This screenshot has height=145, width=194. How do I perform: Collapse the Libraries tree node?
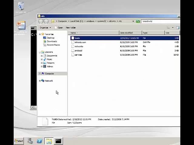tap(40, 52)
